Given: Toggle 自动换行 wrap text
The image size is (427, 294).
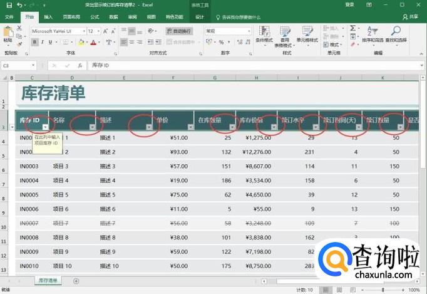Looking at the screenshot, I should pyautogui.click(x=179, y=31).
